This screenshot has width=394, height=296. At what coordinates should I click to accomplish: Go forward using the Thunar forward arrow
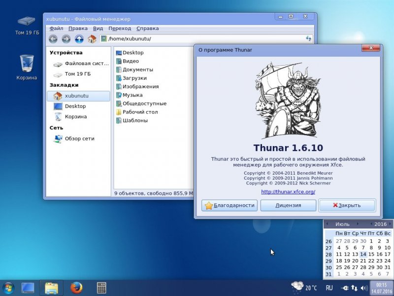click(x=66, y=39)
